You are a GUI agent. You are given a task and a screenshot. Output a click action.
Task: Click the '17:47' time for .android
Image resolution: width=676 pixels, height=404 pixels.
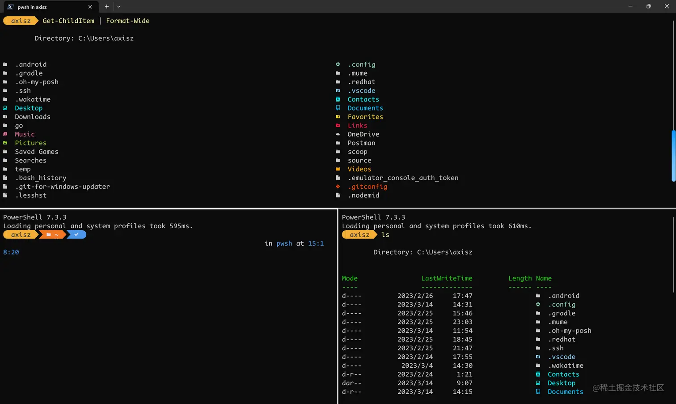(x=462, y=296)
